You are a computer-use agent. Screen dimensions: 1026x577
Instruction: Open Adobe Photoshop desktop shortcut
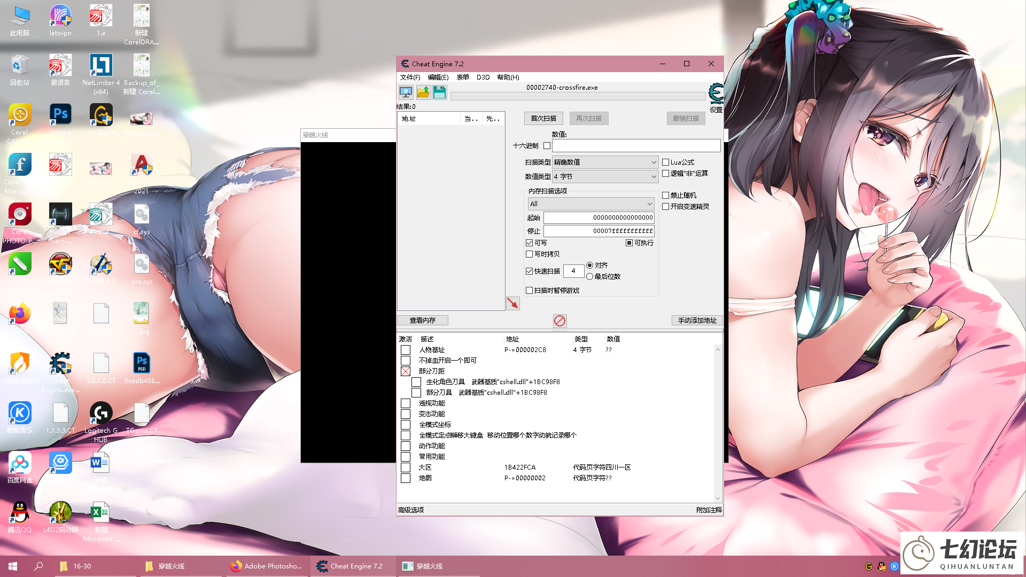60,120
